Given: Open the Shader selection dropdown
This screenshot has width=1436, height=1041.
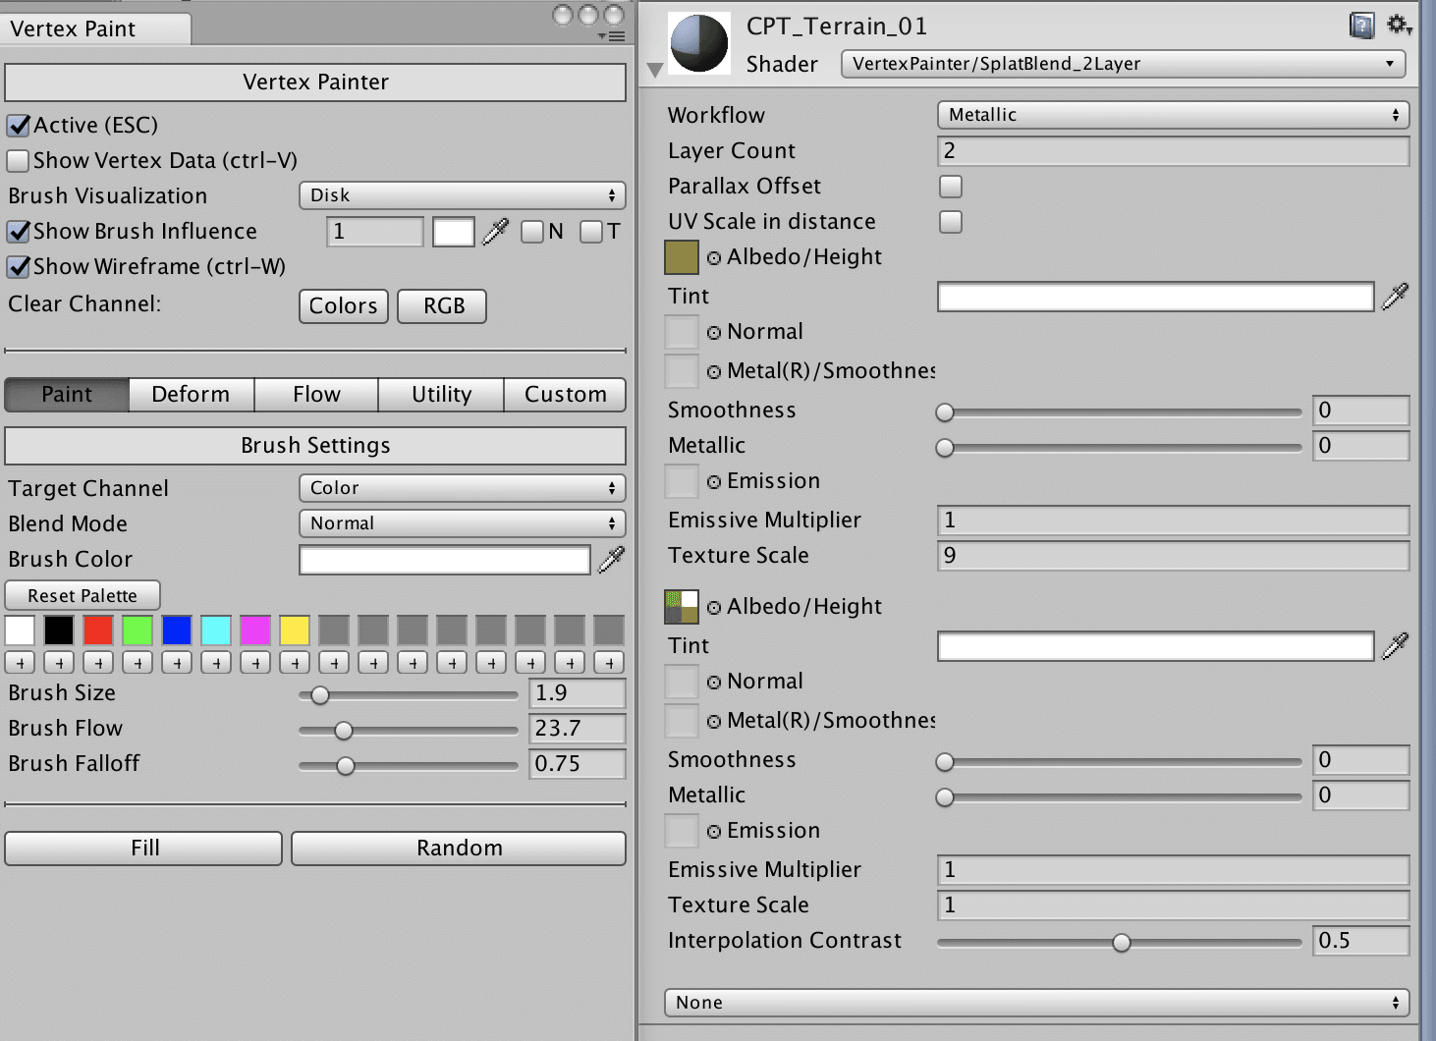Looking at the screenshot, I should 1123,64.
